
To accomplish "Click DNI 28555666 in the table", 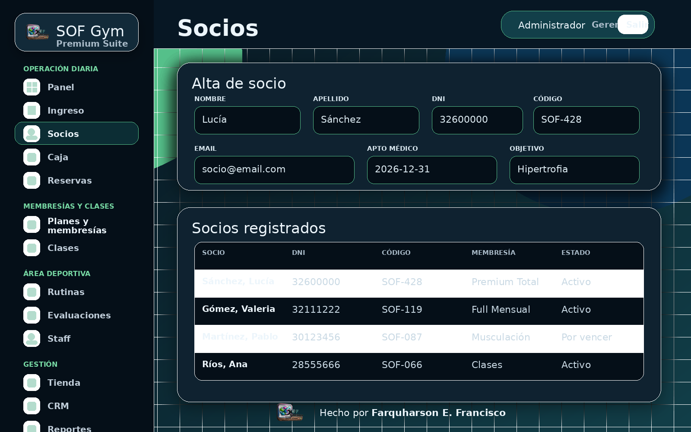I will click(316, 365).
